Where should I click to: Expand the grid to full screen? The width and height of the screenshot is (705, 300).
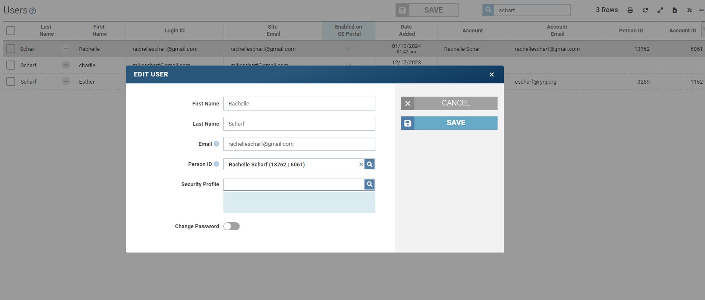pyautogui.click(x=660, y=10)
